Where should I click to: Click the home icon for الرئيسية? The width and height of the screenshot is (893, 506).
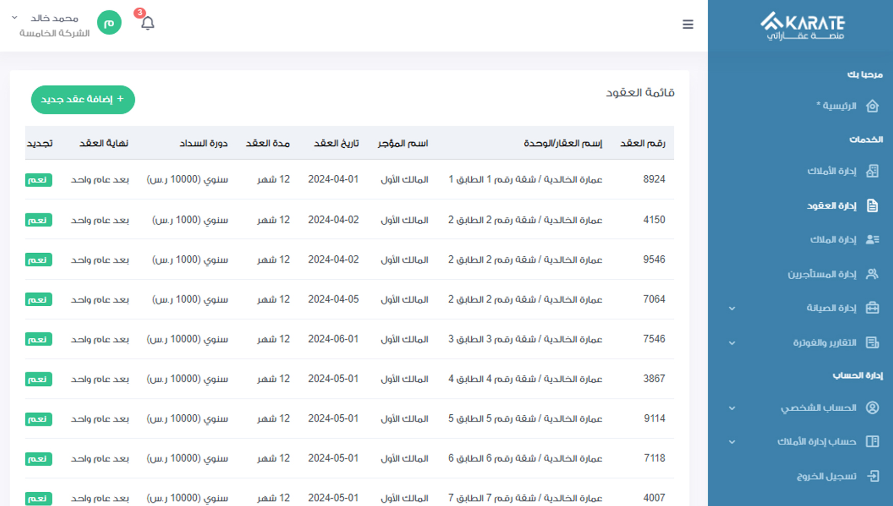(x=872, y=106)
